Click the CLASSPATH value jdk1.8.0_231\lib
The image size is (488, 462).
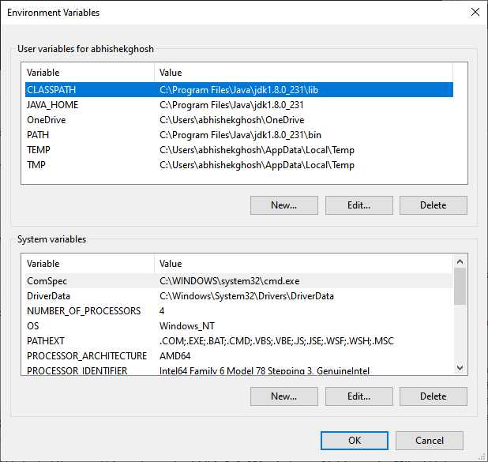click(x=238, y=90)
